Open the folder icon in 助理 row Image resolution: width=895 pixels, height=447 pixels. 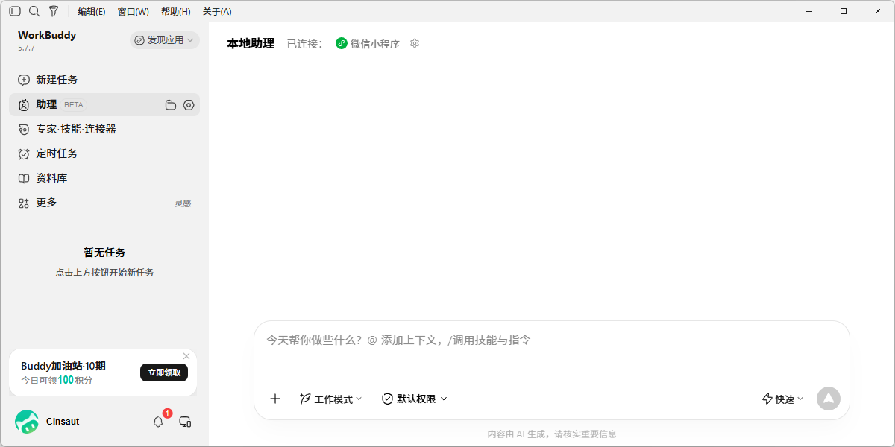[171, 105]
